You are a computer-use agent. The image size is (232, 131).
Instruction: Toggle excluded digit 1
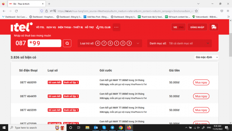coord(117,43)
